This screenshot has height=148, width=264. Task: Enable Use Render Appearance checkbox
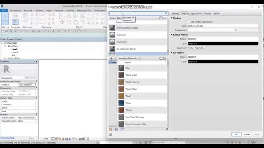point(189,22)
